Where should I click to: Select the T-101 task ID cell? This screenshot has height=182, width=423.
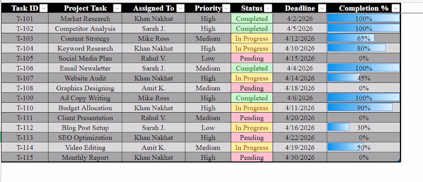coord(25,18)
